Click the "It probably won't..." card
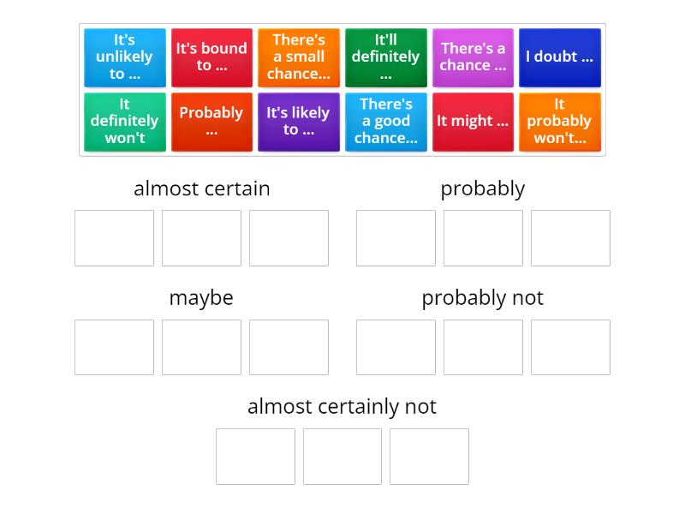 (559, 121)
